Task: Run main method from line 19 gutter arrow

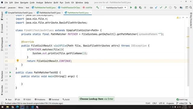Action: pyautogui.click(x=10, y=76)
